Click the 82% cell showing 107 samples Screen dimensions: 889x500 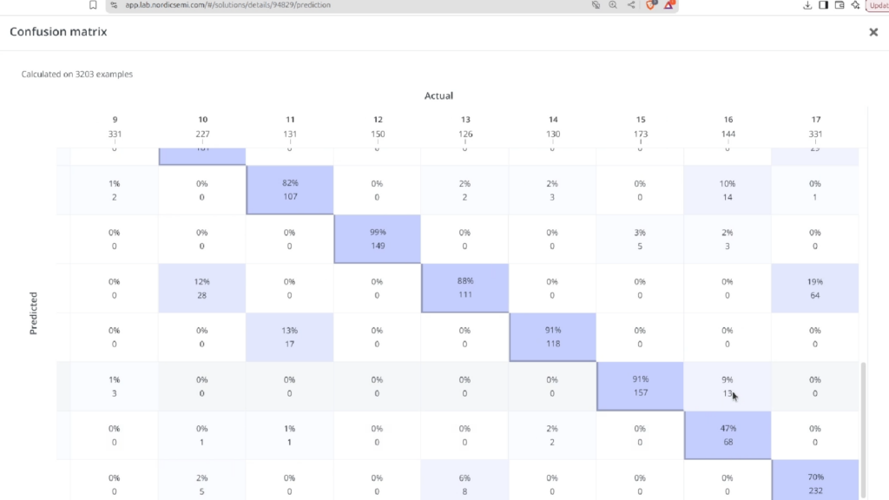(290, 190)
